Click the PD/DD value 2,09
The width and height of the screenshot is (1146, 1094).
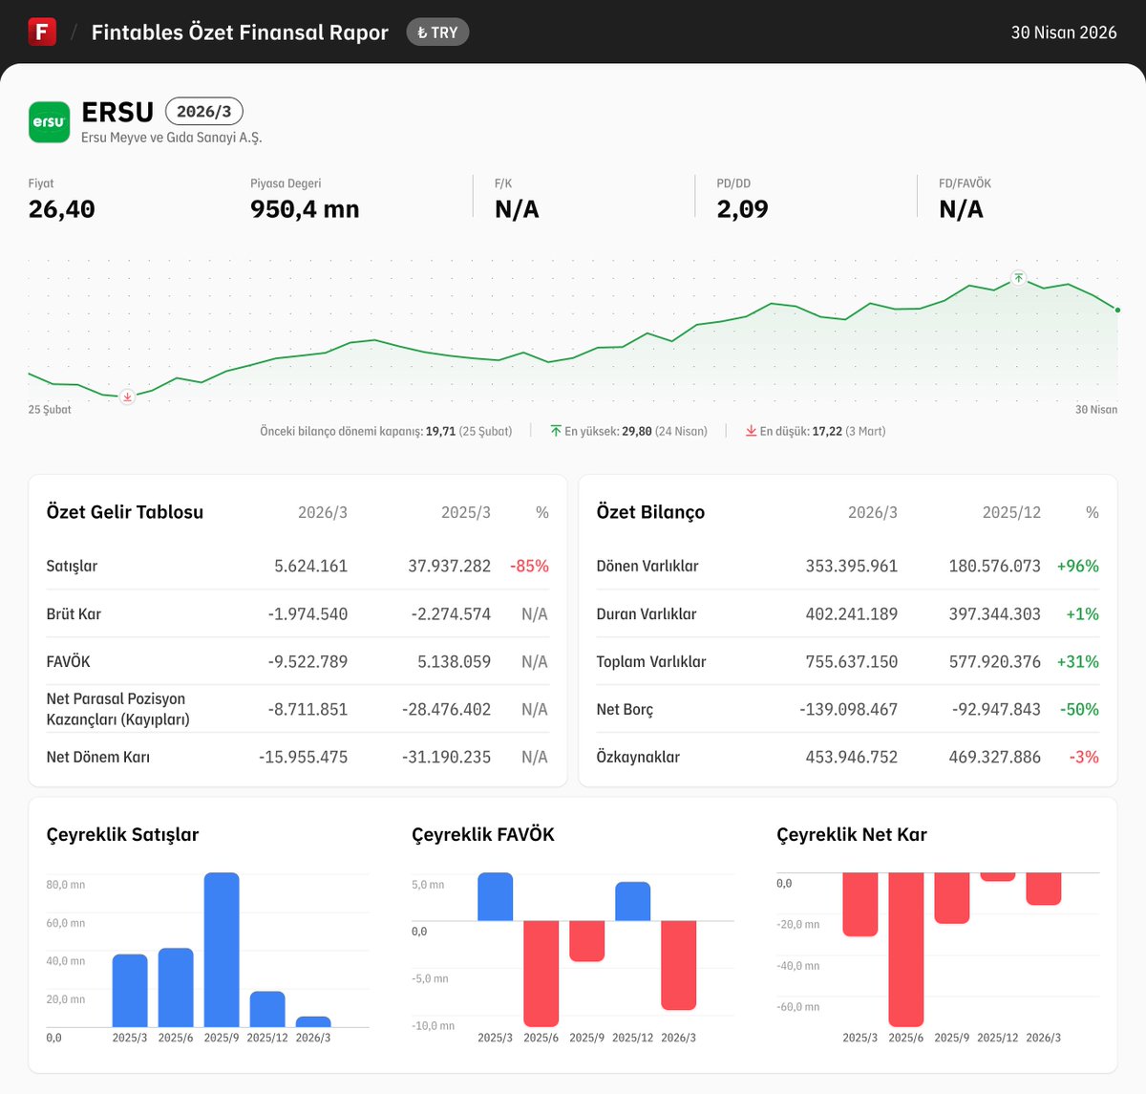coord(742,209)
